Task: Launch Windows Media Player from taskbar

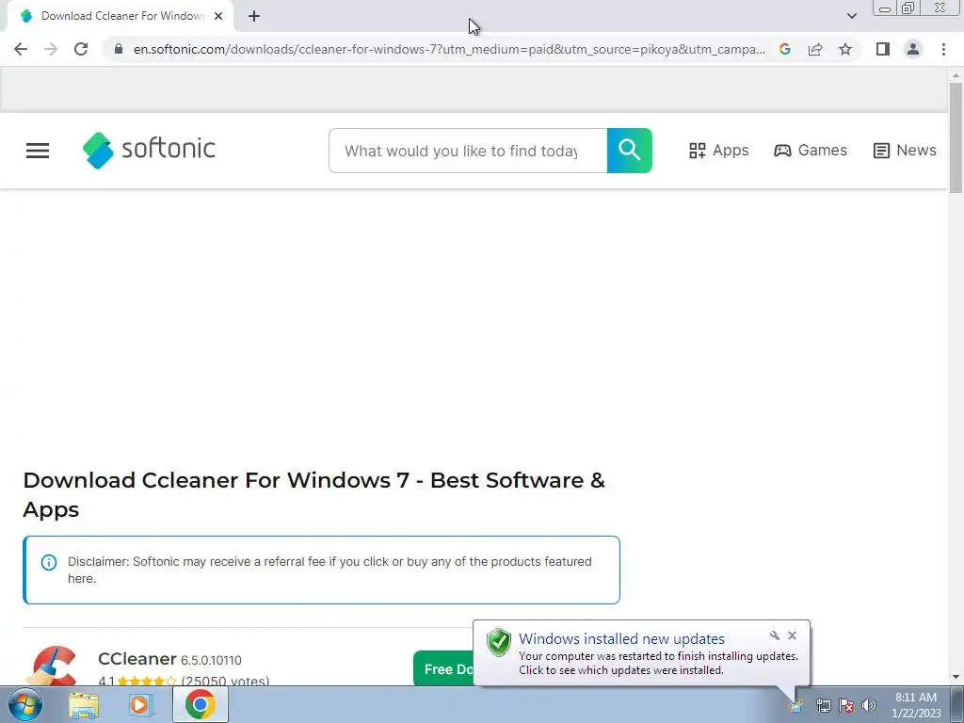Action: [140, 705]
